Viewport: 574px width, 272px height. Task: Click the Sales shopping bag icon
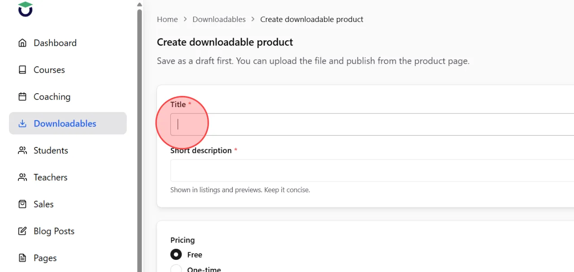[x=22, y=204]
